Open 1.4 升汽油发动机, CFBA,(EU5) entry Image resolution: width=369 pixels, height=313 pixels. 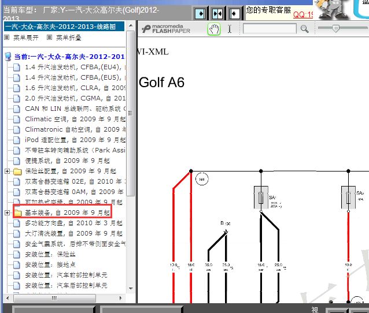pos(75,77)
